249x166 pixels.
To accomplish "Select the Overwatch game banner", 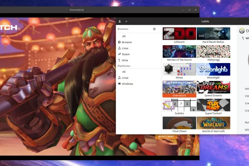I will 179,87.
